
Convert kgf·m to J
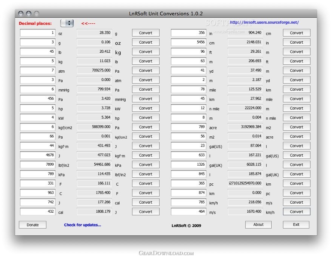point(146,146)
